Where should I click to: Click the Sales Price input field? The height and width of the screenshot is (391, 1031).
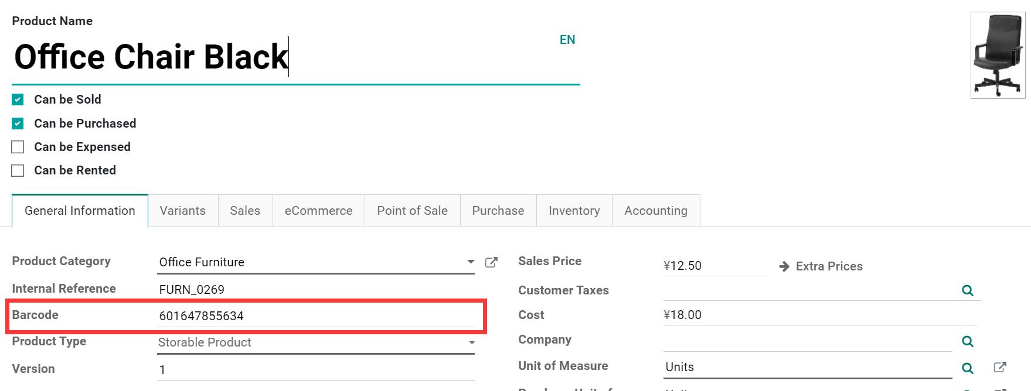713,266
